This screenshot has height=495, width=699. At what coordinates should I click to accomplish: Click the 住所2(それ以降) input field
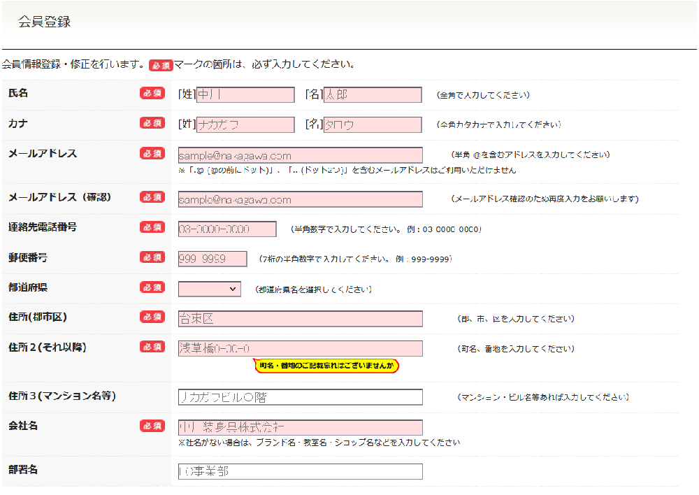pyautogui.click(x=301, y=348)
